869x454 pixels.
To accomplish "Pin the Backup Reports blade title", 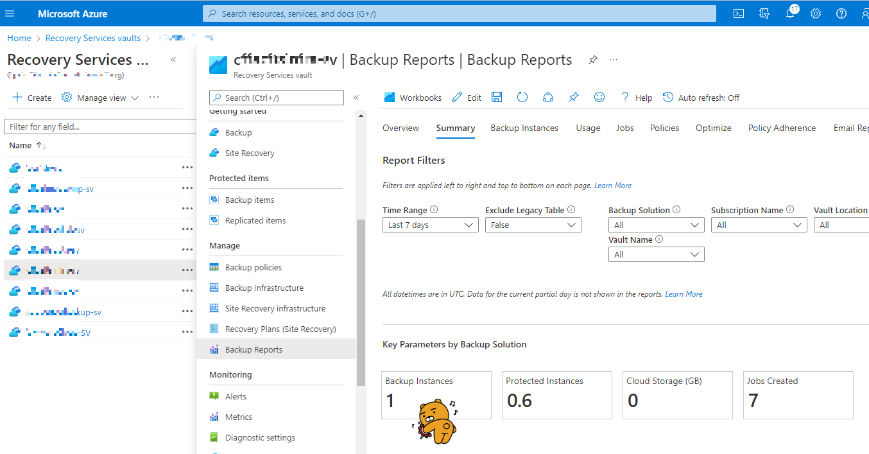I will point(593,60).
